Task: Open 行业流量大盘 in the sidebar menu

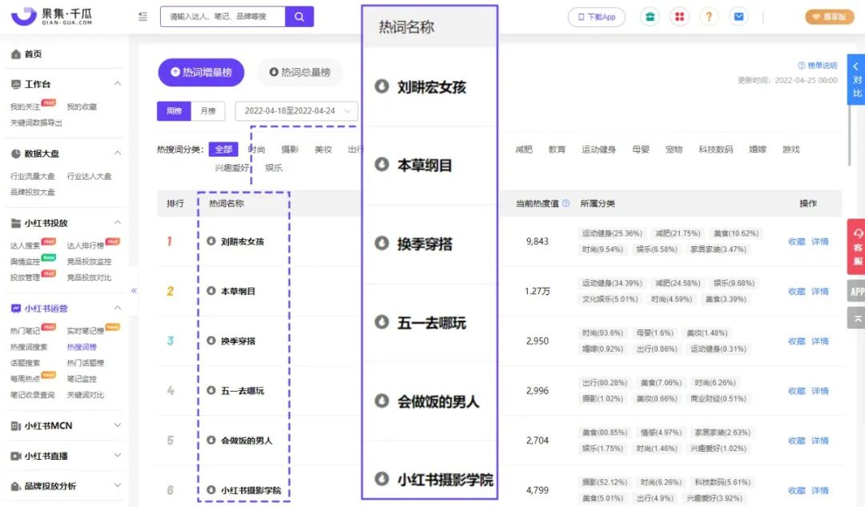Action: [33, 176]
